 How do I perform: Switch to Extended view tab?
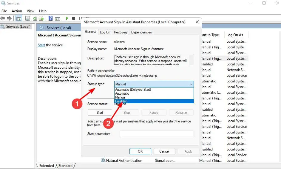click(x=47, y=166)
